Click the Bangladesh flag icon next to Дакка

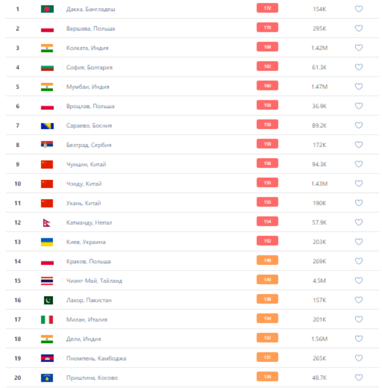click(x=47, y=9)
